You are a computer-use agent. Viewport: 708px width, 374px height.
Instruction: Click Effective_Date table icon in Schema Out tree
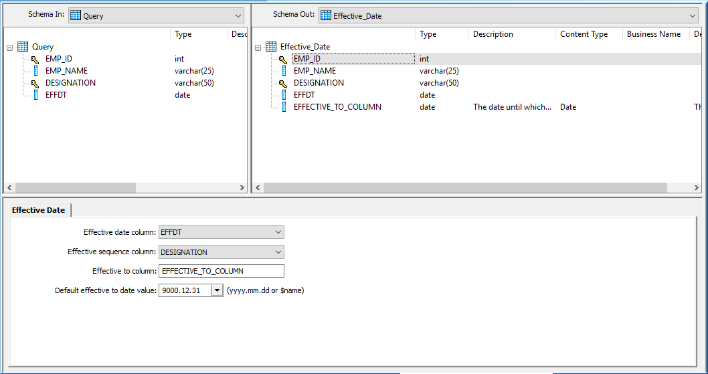[x=271, y=47]
